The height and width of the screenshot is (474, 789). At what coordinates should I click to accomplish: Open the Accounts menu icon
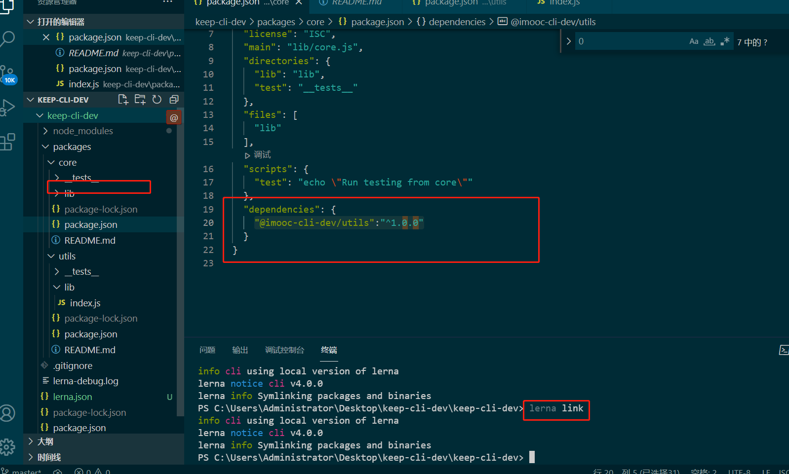(7, 413)
